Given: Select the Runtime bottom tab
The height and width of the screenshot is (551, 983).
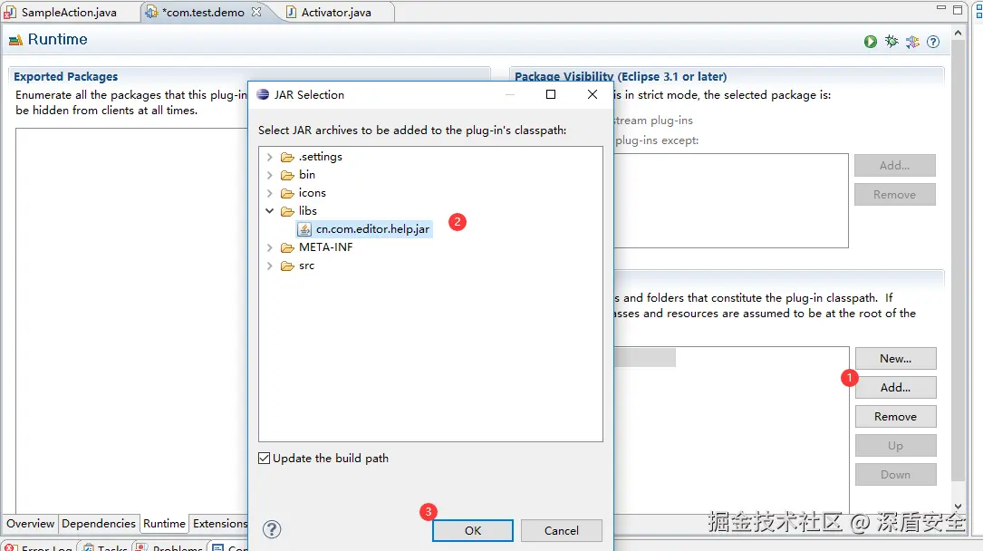Looking at the screenshot, I should [x=164, y=524].
